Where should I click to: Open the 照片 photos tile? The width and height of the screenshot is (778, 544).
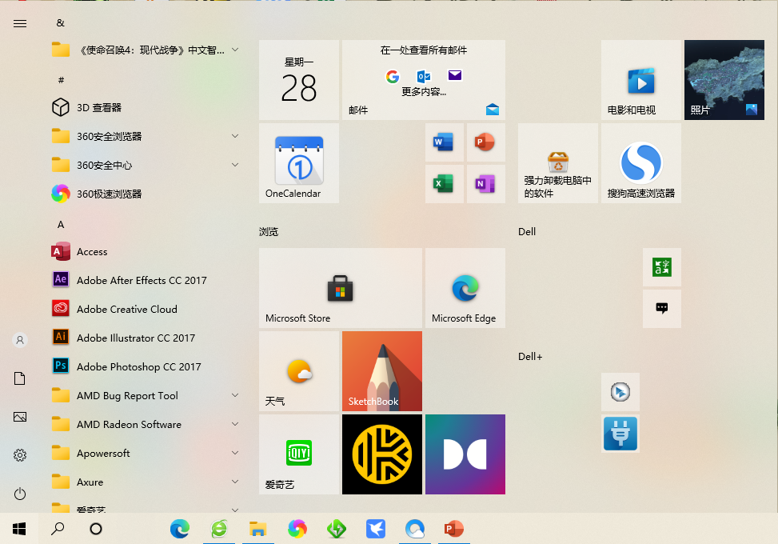724,80
